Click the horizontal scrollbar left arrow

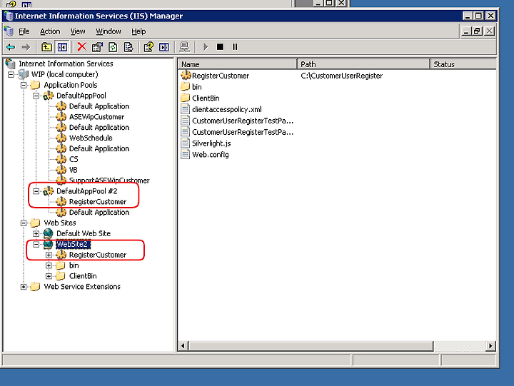[183, 346]
